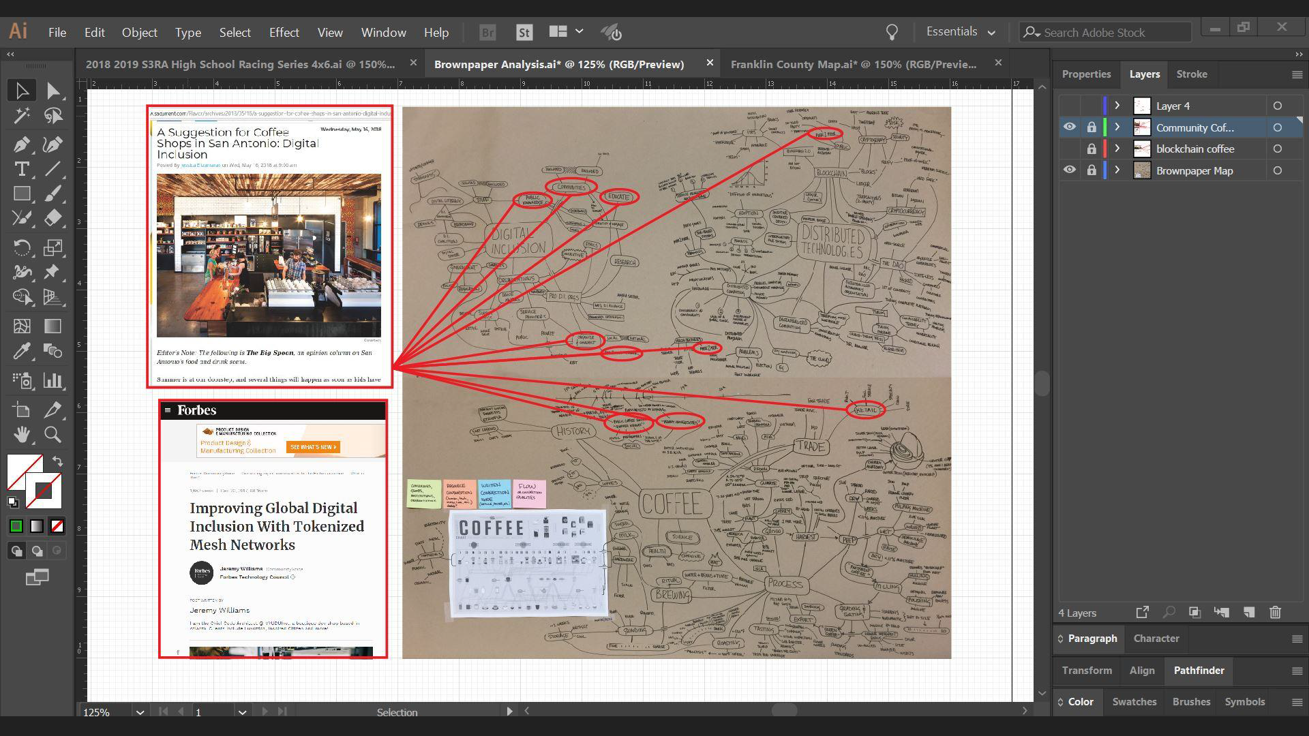This screenshot has height=736, width=1309.
Task: Open the Effect menu
Action: (284, 33)
